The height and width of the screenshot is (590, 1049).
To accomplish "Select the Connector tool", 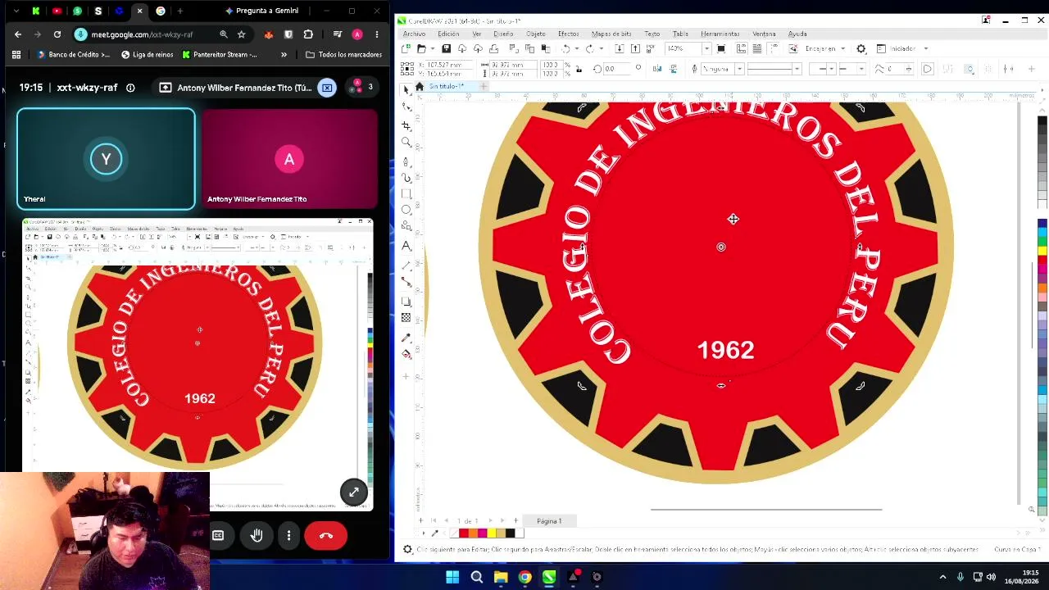I will point(406,283).
